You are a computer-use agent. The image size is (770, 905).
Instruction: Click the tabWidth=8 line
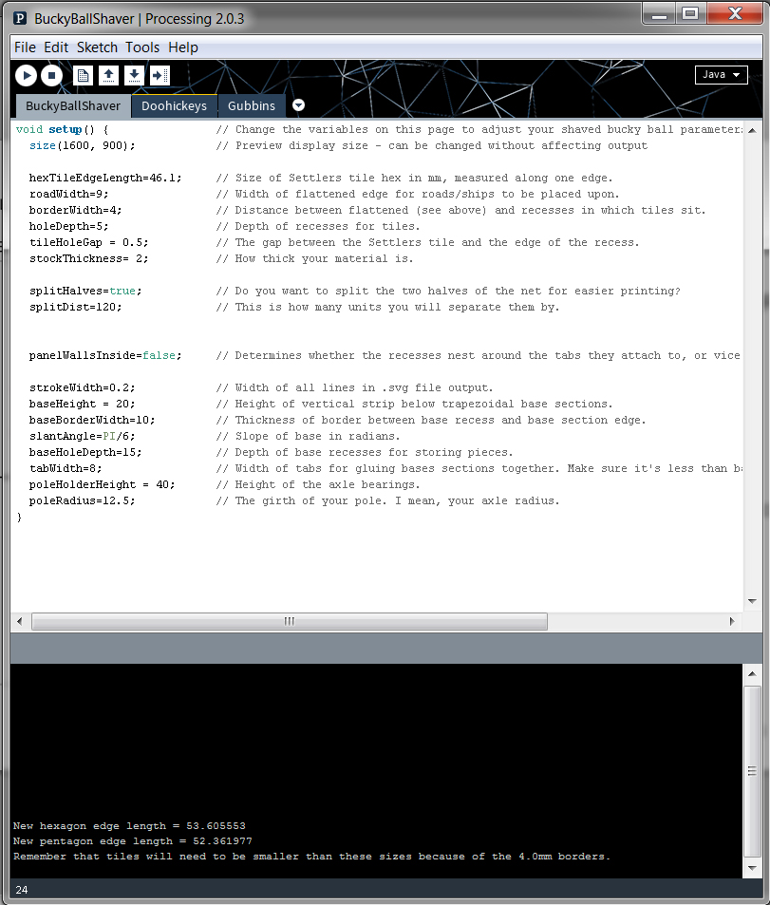point(66,469)
